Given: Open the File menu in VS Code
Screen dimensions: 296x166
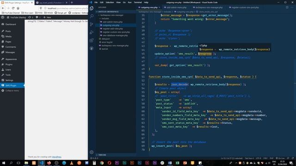Looking at the screenshot, I should click(x=96, y=2).
